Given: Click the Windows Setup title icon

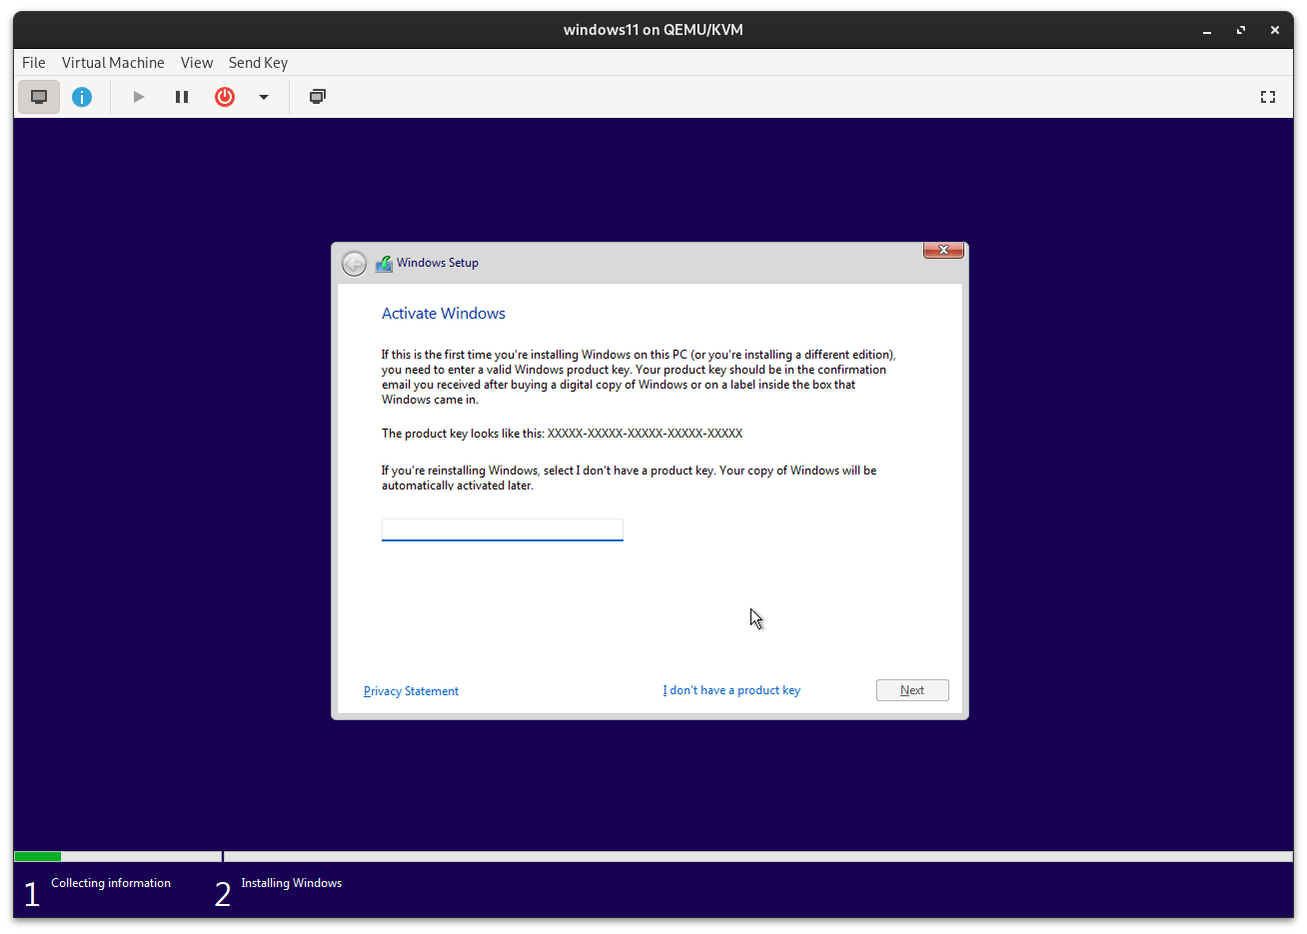Looking at the screenshot, I should click(x=384, y=263).
